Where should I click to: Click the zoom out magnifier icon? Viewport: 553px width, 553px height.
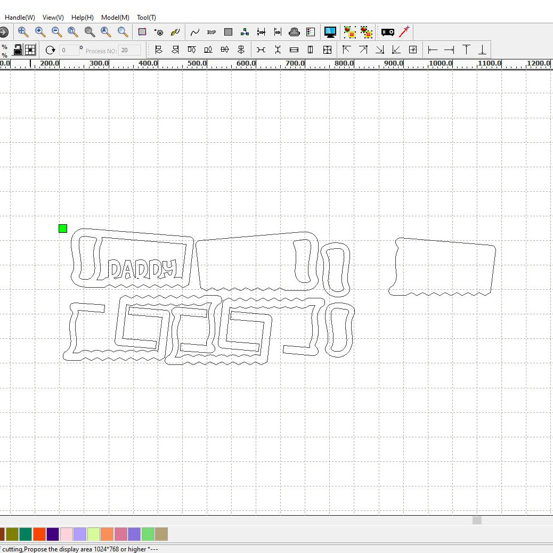[56, 32]
